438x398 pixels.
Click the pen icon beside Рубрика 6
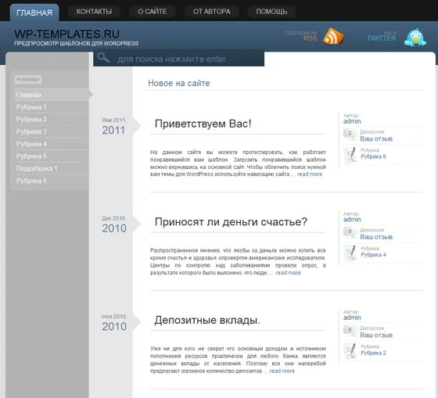coord(350,154)
